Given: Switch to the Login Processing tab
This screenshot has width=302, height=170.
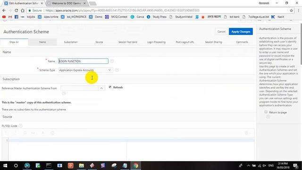Looking at the screenshot, I should tap(156, 42).
